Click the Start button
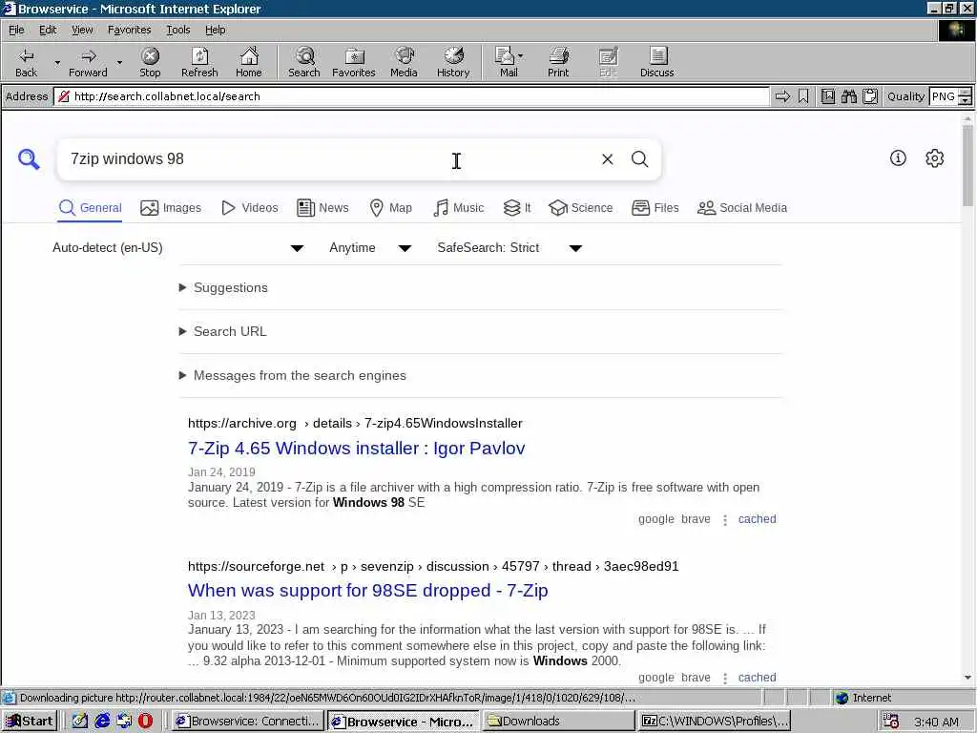Image resolution: width=977 pixels, height=733 pixels. [30, 722]
